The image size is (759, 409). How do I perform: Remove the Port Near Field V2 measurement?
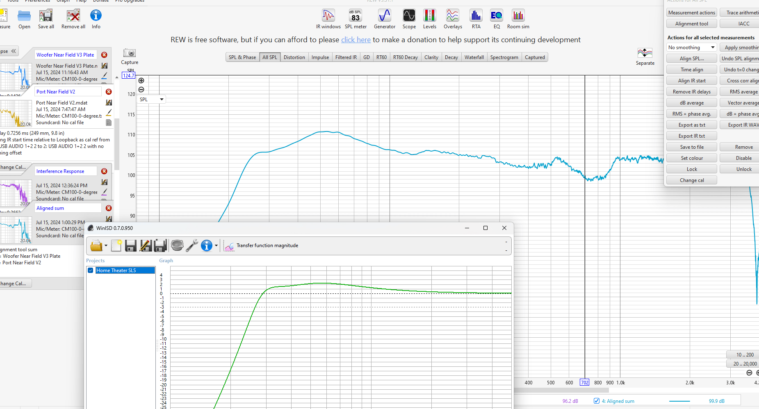click(109, 92)
